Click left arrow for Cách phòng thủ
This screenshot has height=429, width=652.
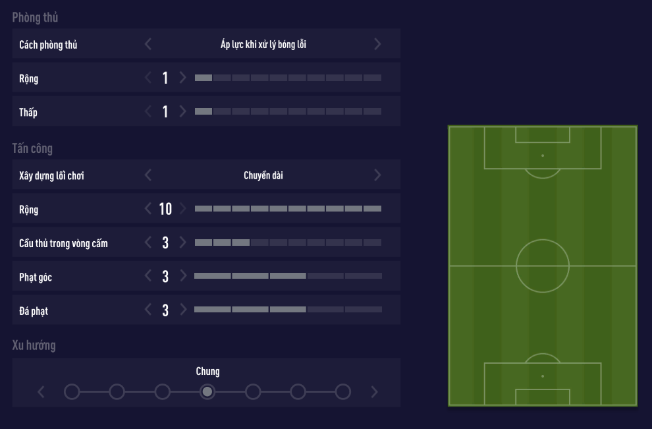(148, 44)
